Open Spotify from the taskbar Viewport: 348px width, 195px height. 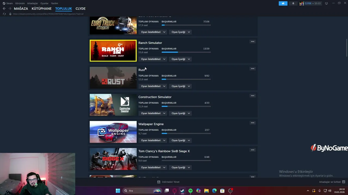coord(190,191)
